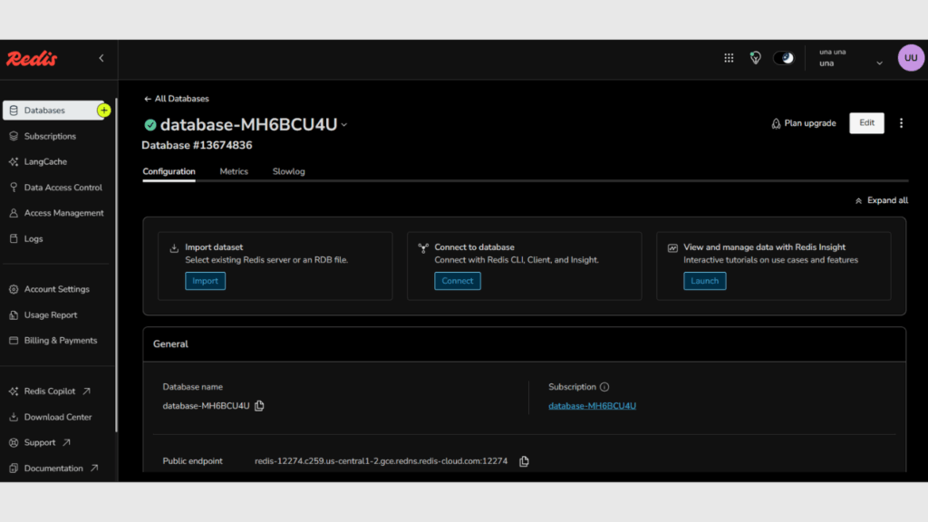Switch to the Slowlog tab

click(x=288, y=171)
